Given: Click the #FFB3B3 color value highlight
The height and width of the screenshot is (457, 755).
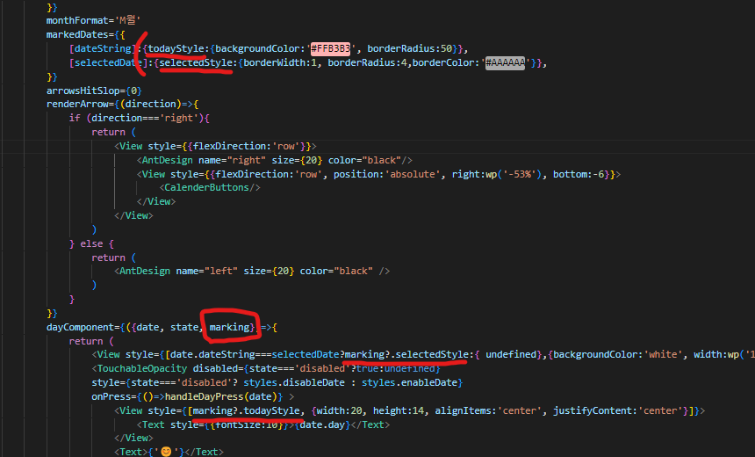Looking at the screenshot, I should (330, 48).
